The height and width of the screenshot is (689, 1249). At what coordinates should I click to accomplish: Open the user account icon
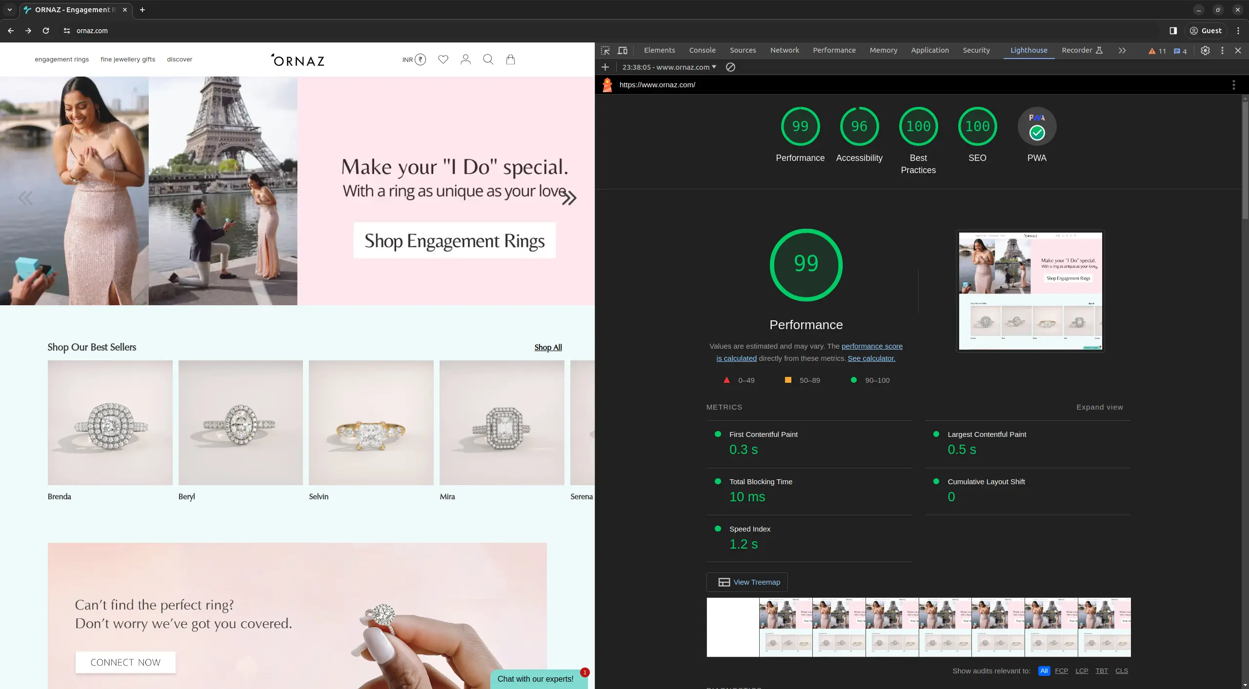click(465, 59)
